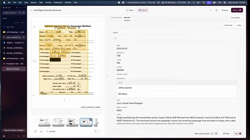Click New Arc Version Available banner
This screenshot has height=140, width=250.
click(x=14, y=130)
